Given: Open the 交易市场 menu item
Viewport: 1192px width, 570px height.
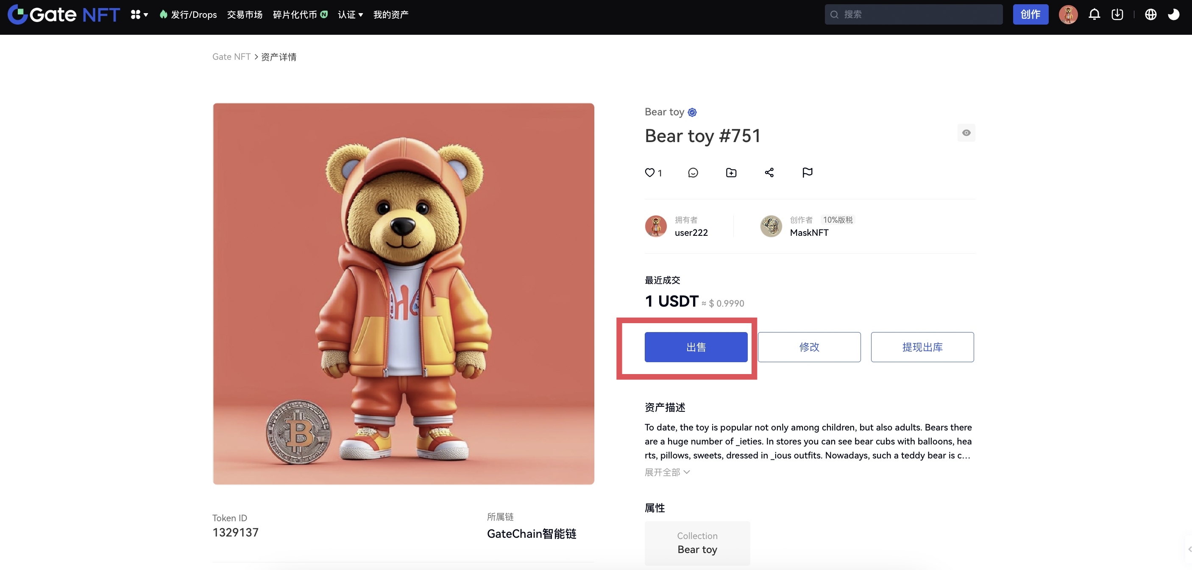Looking at the screenshot, I should (245, 15).
